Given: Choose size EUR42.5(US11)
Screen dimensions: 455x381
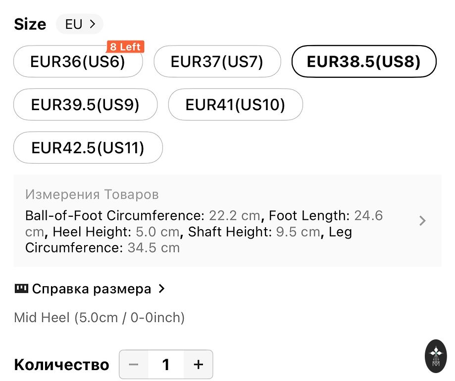Looking at the screenshot, I should point(88,148).
